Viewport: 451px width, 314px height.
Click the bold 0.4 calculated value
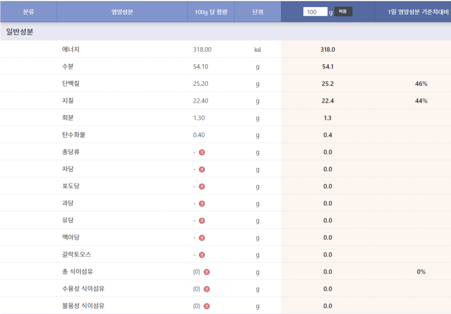(x=328, y=135)
